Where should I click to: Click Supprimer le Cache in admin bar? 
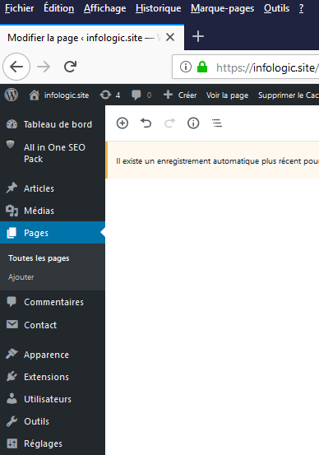[289, 95]
